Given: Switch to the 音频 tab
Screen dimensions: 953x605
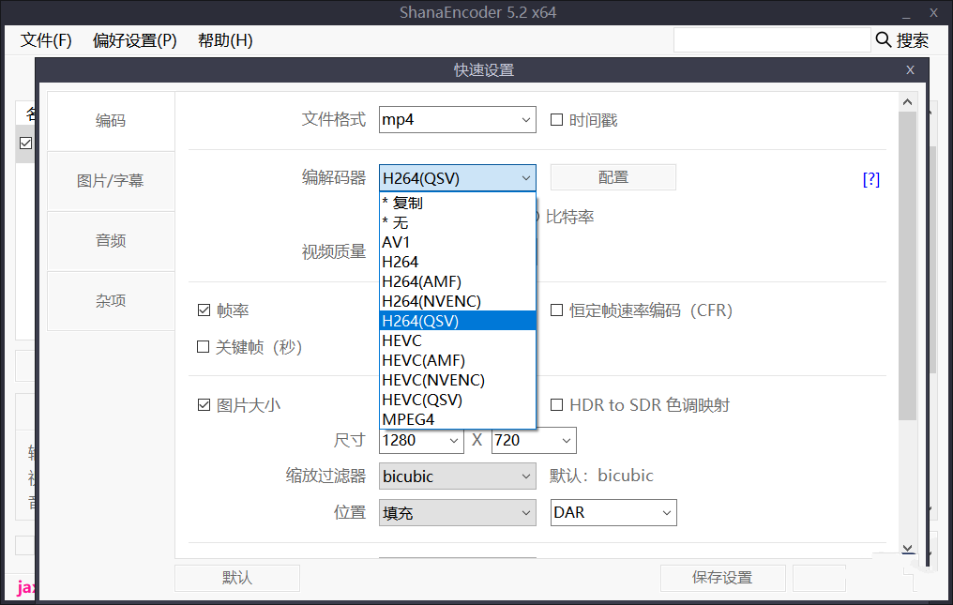Looking at the screenshot, I should 111,241.
